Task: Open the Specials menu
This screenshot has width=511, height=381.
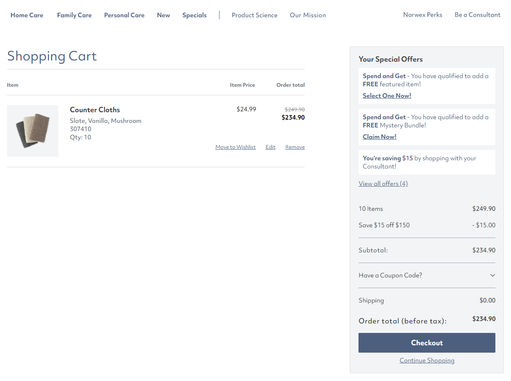Action: coord(194,15)
